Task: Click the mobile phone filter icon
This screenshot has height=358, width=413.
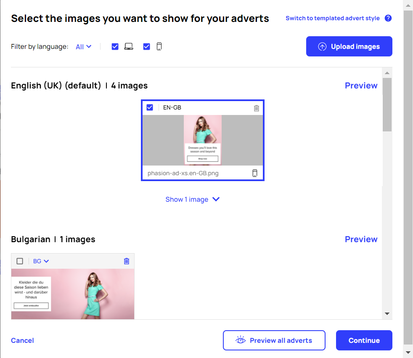Action: [159, 46]
